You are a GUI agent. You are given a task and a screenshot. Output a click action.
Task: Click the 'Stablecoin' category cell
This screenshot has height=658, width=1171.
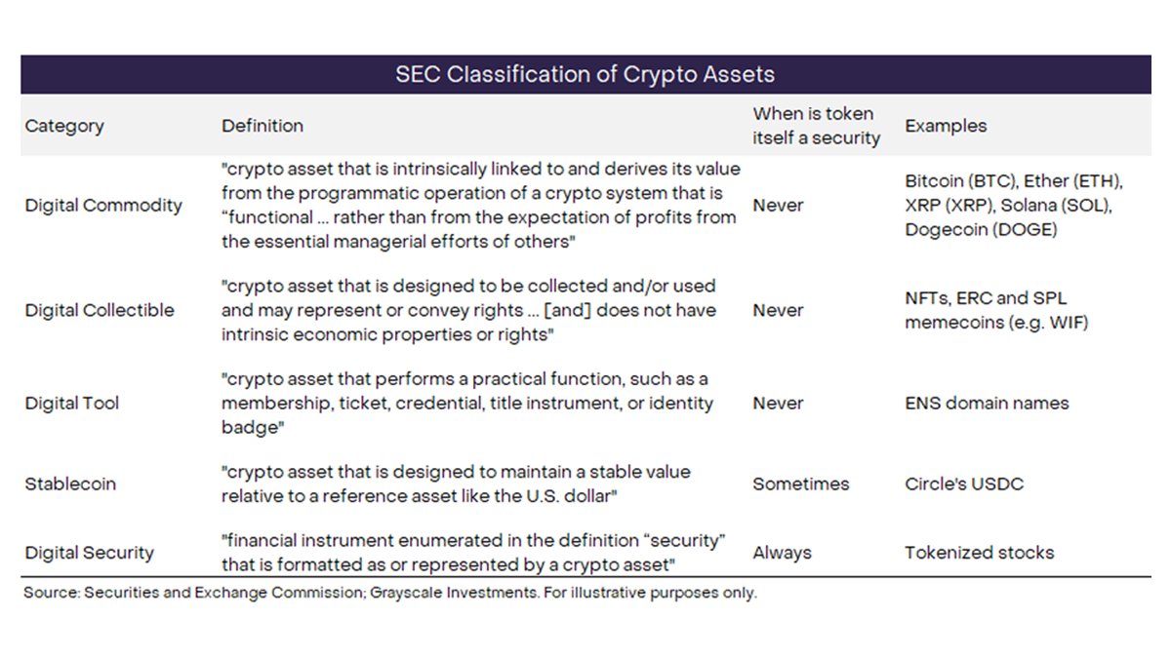coord(70,484)
